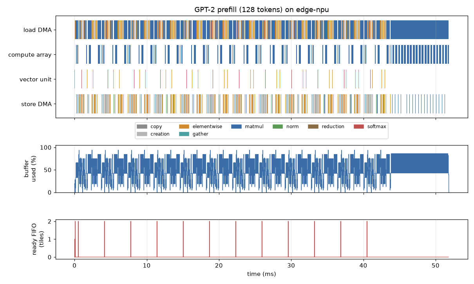Click the creation legend color swatch
Screen dimensions: 474x284
pos(141,134)
